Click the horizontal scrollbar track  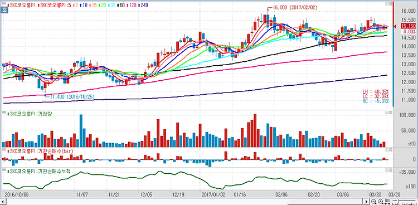[x=185, y=202]
